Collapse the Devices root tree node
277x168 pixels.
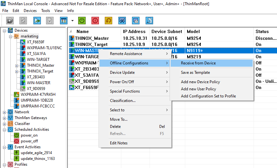point(4,31)
